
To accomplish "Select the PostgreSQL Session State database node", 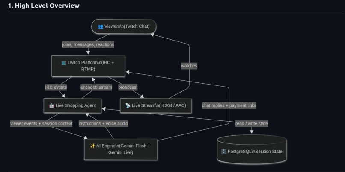I will [252, 150].
